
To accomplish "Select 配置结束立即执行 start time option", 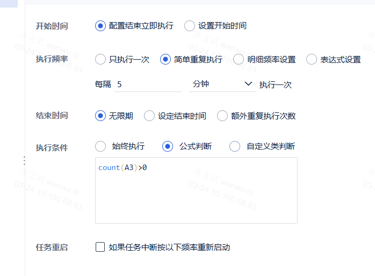I will pos(100,26).
